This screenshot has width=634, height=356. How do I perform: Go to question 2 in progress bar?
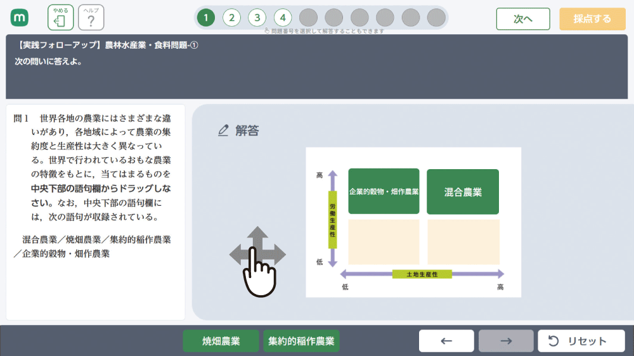(231, 18)
